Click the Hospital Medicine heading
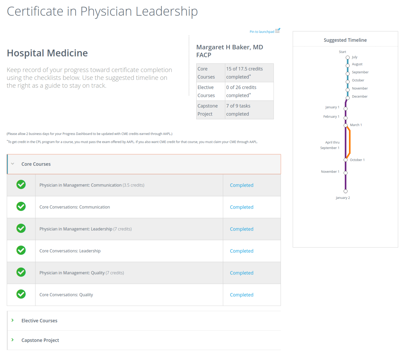The image size is (403, 356). coord(47,53)
